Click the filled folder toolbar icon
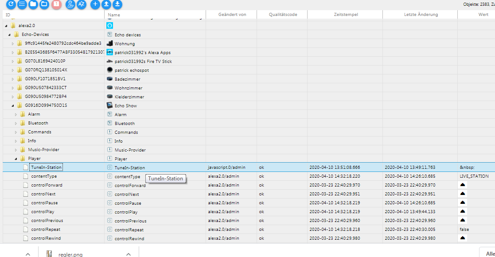The height and width of the screenshot is (257, 495). pyautogui.click(x=33, y=4)
